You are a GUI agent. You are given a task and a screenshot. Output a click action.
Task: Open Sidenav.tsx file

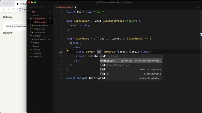[x=40, y=32]
